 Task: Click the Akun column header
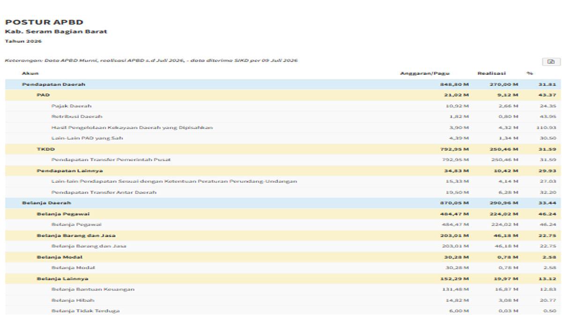[x=30, y=73]
